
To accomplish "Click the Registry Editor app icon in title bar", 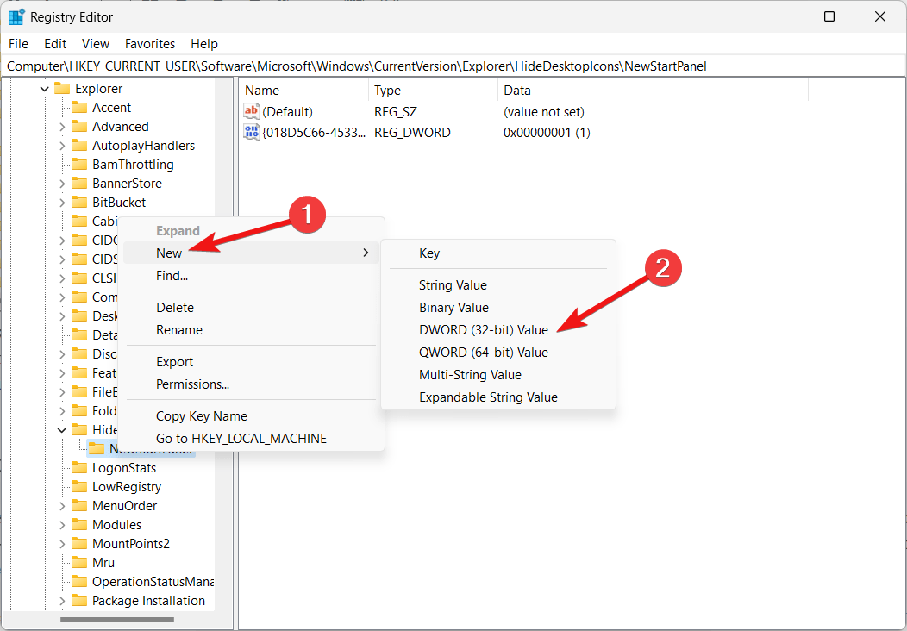I will (x=16, y=16).
